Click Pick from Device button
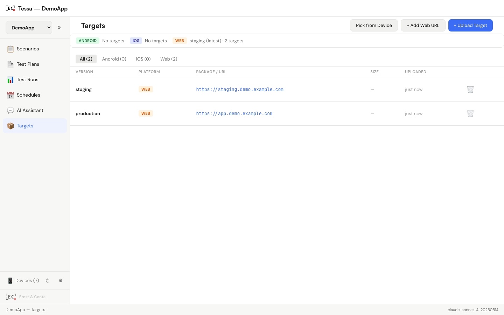Image resolution: width=504 pixels, height=315 pixels. (x=374, y=25)
